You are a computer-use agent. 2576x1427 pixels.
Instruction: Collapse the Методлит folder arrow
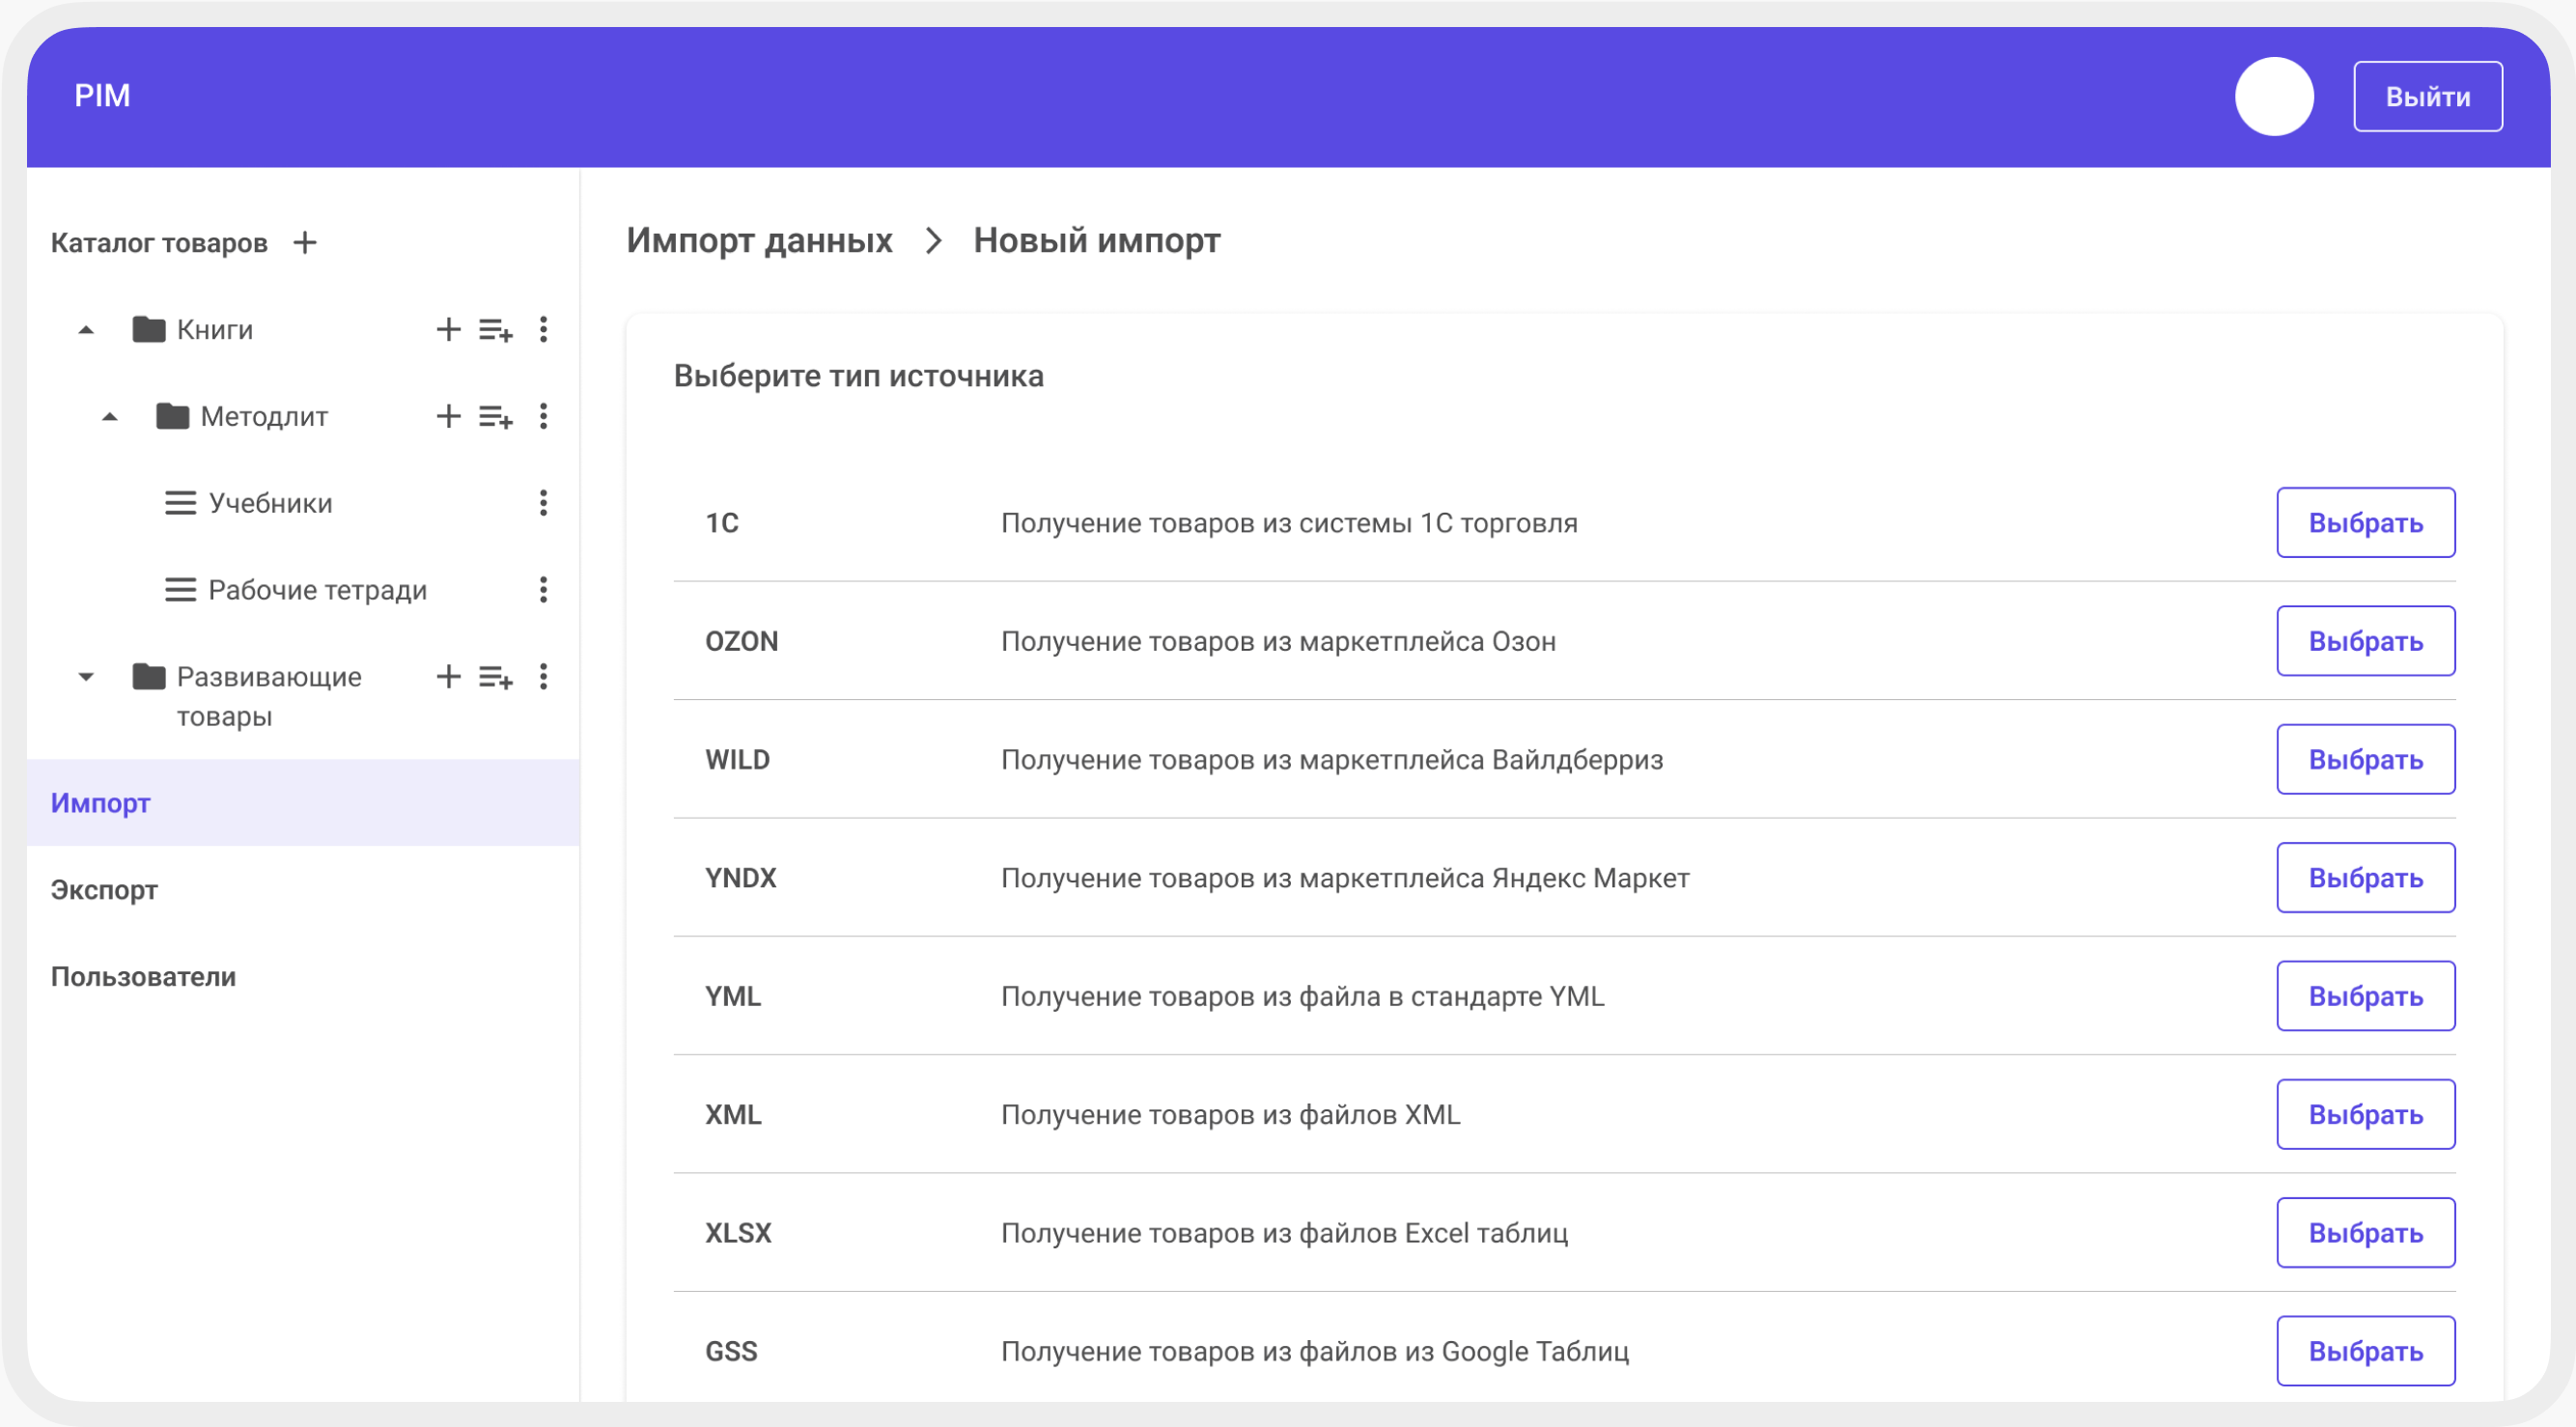(x=110, y=417)
